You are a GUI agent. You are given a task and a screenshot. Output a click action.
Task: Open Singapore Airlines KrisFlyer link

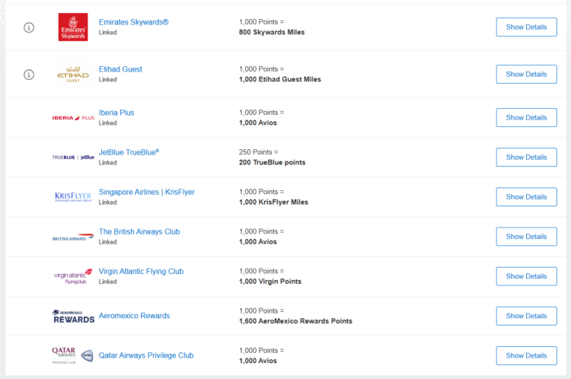(147, 192)
